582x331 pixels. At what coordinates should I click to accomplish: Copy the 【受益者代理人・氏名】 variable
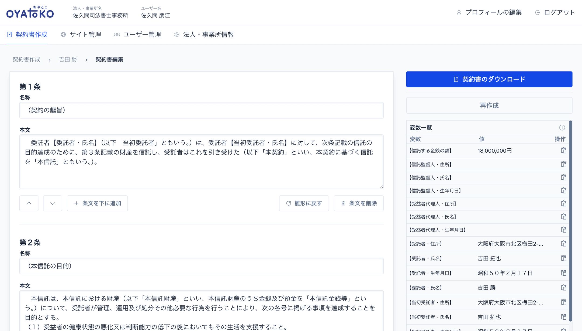click(x=563, y=217)
